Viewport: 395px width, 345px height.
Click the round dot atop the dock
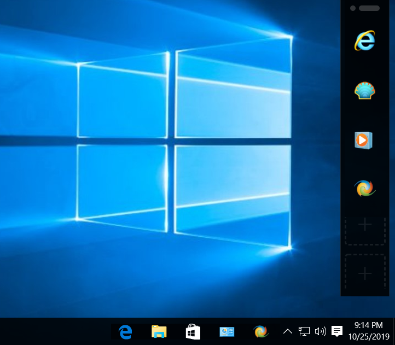point(353,8)
